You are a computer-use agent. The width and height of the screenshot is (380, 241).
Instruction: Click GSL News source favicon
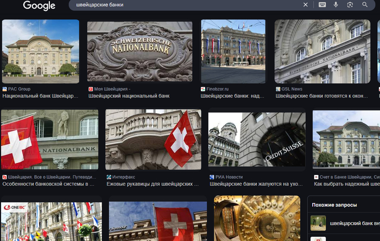tap(278, 89)
